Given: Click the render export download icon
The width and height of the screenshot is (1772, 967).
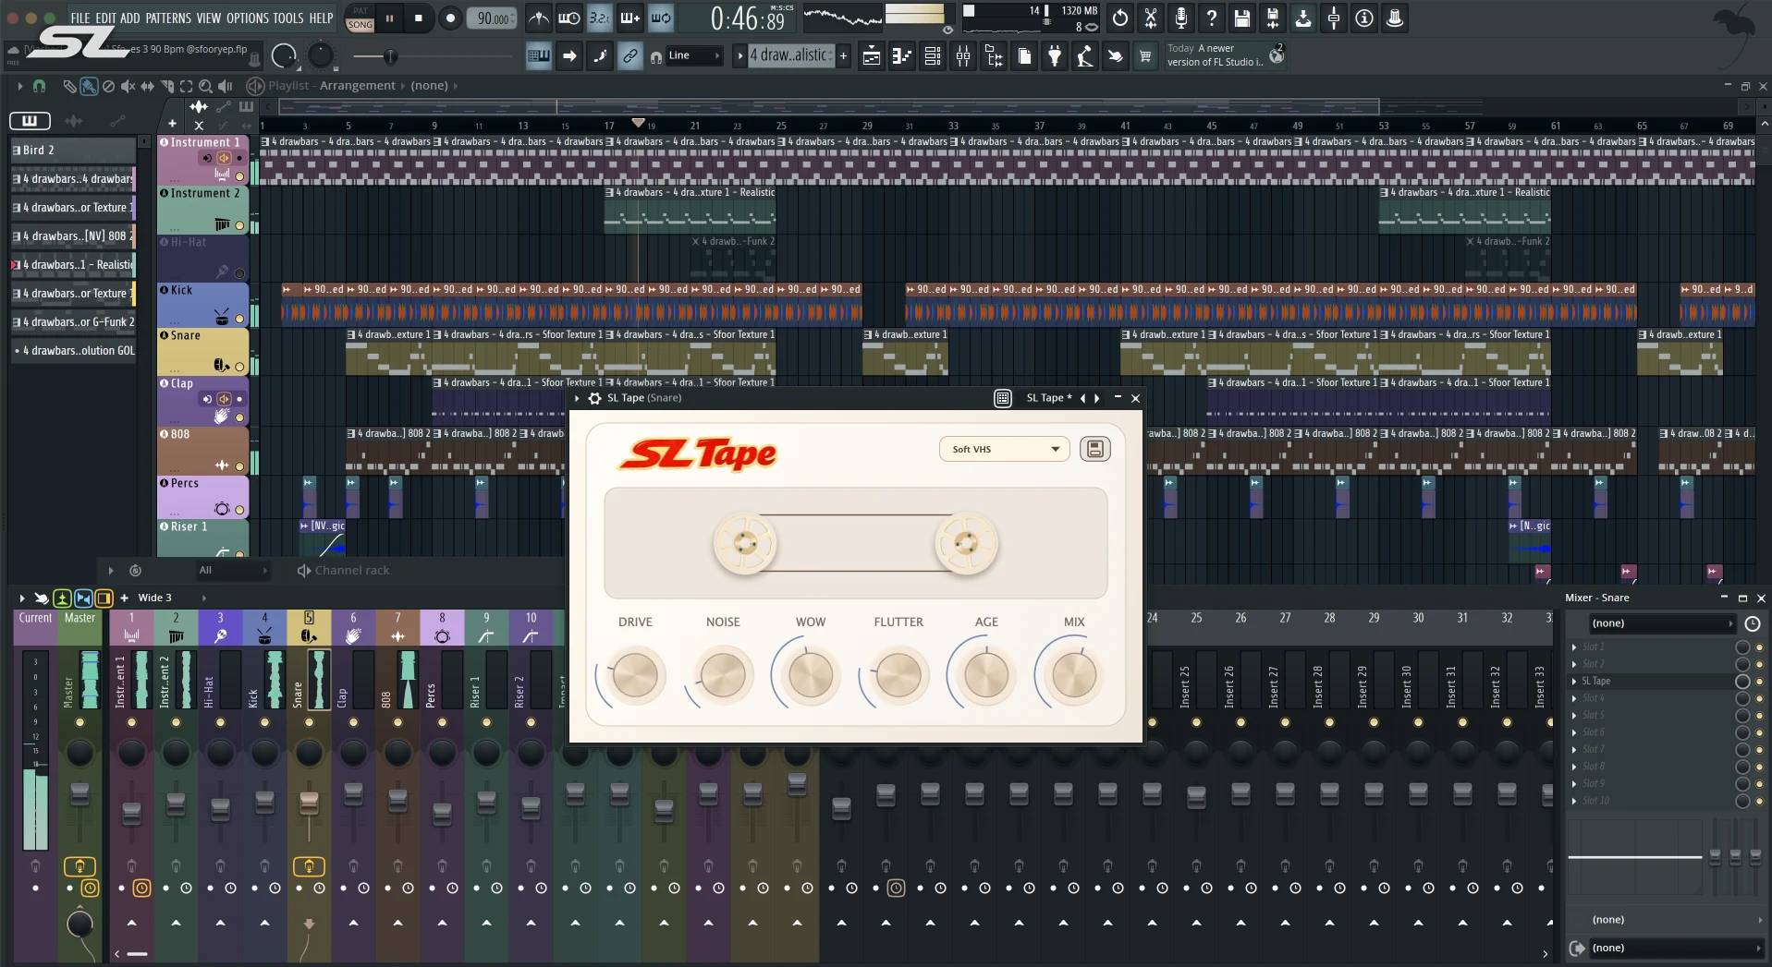Looking at the screenshot, I should [x=1302, y=18].
